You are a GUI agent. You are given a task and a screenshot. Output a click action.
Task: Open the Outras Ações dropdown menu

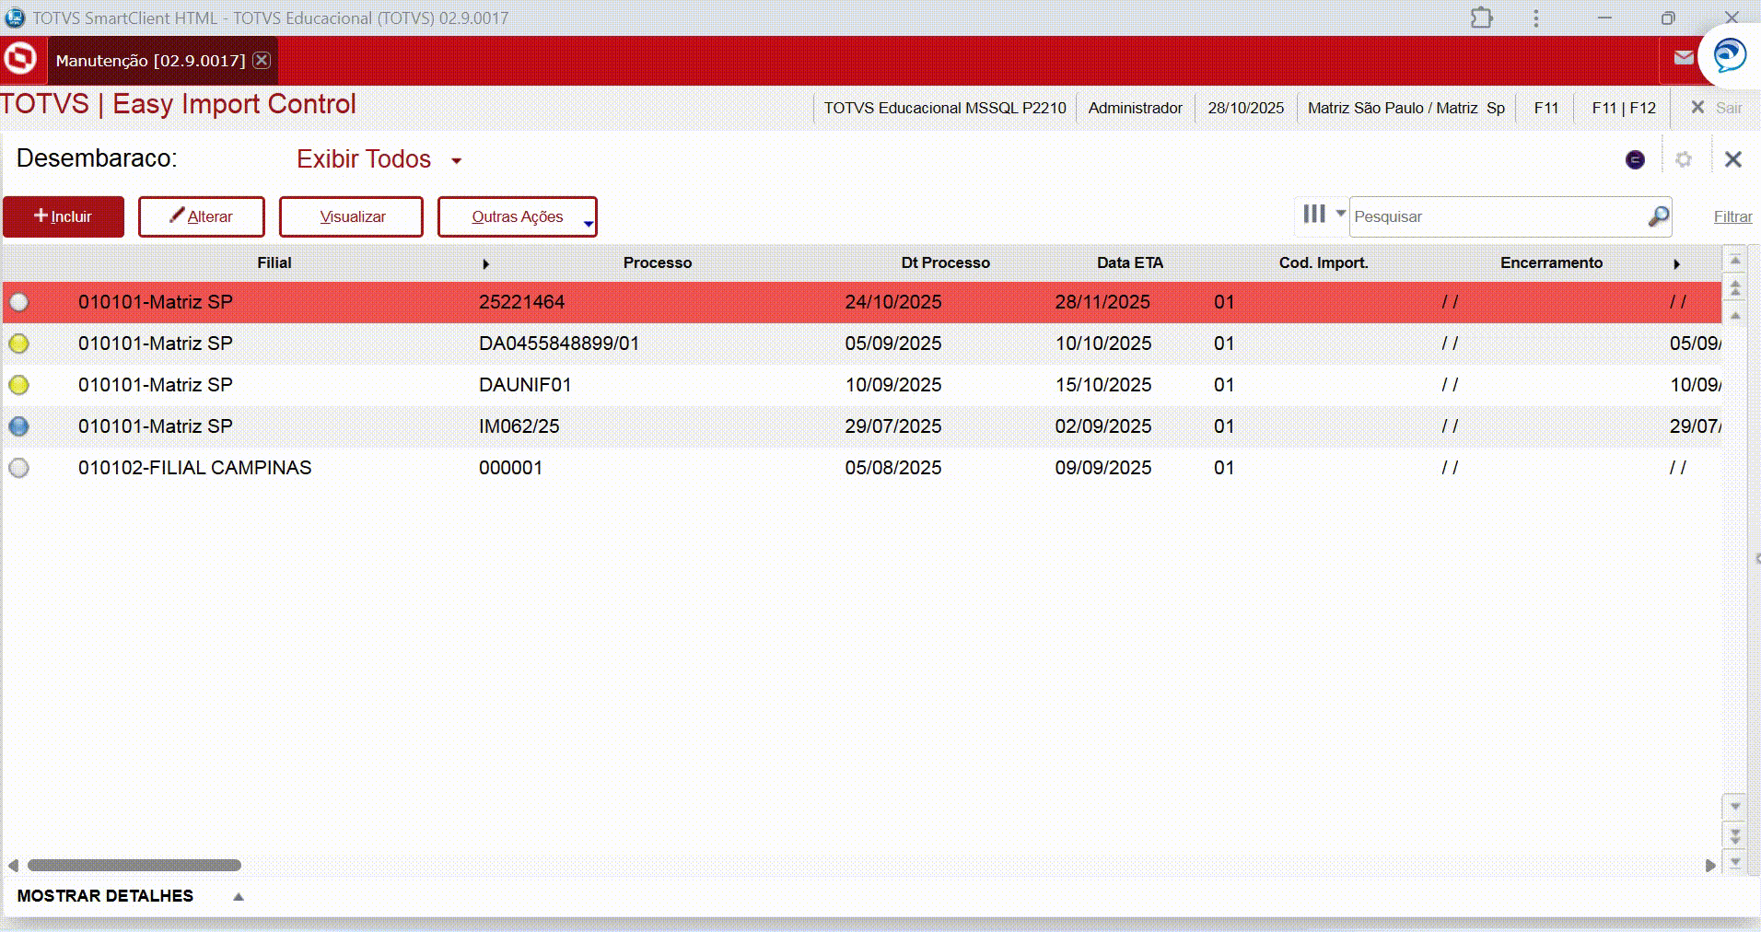(x=517, y=216)
